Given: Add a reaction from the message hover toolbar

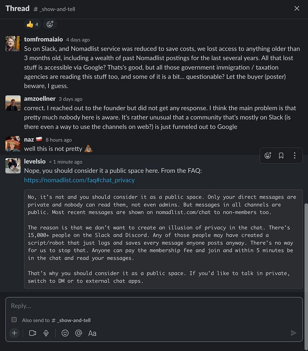Looking at the screenshot, I should click(x=268, y=155).
